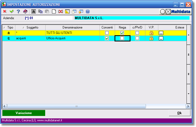Click the table with database cylinder icon
196x127 pixels.
(81, 12)
